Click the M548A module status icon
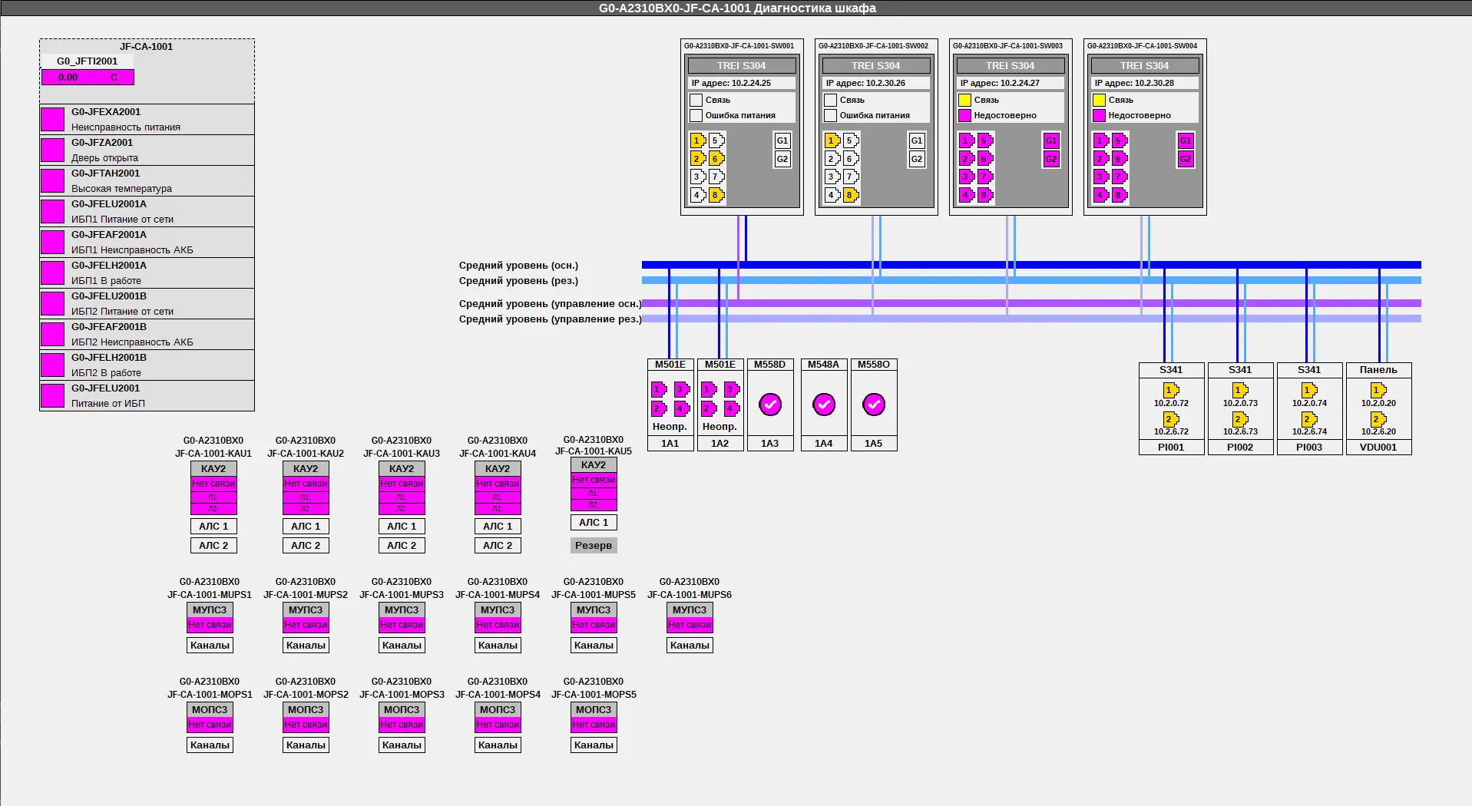The width and height of the screenshot is (1472, 806). 824,405
